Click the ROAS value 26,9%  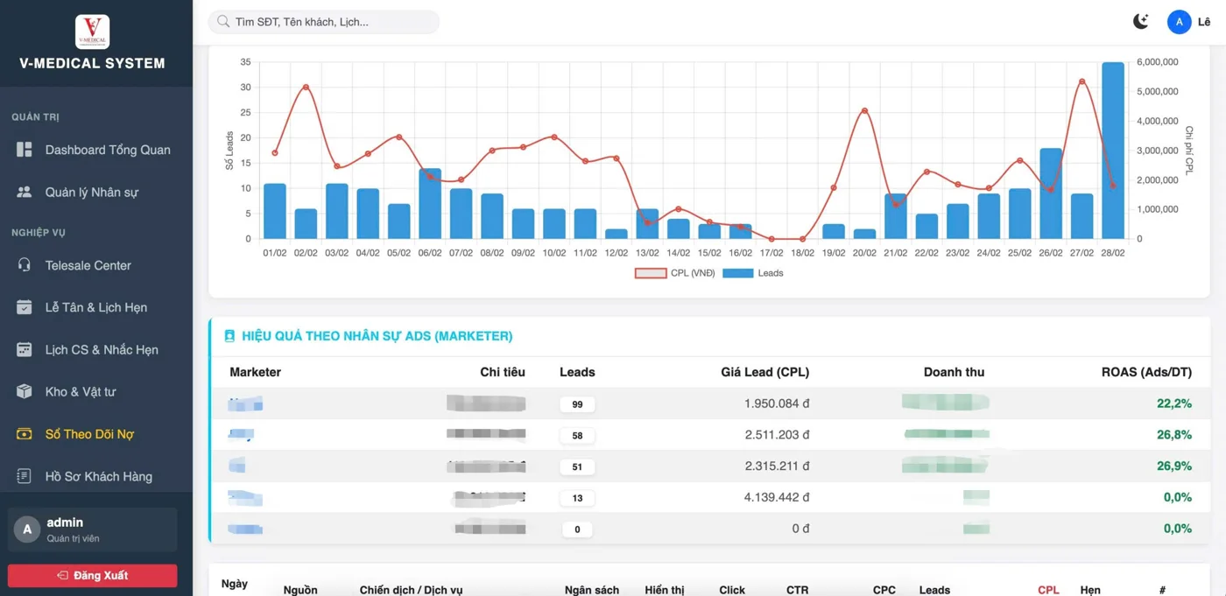tap(1174, 466)
